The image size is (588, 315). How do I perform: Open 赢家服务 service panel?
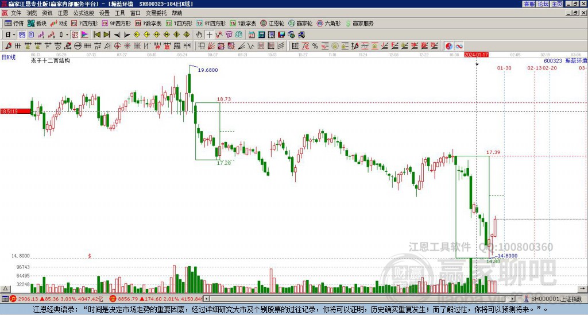[x=359, y=23]
